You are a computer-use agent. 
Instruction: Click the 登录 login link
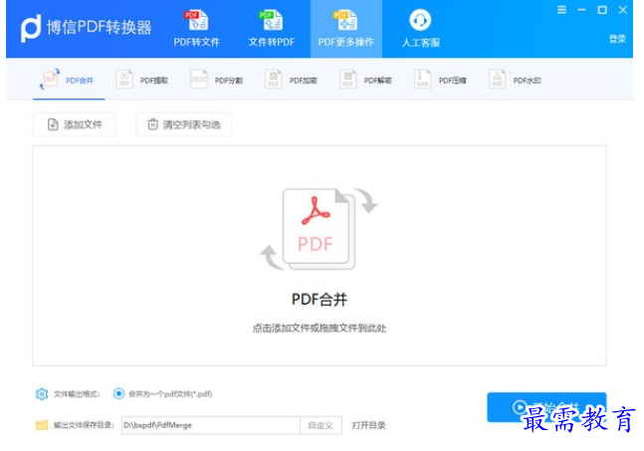(x=617, y=39)
